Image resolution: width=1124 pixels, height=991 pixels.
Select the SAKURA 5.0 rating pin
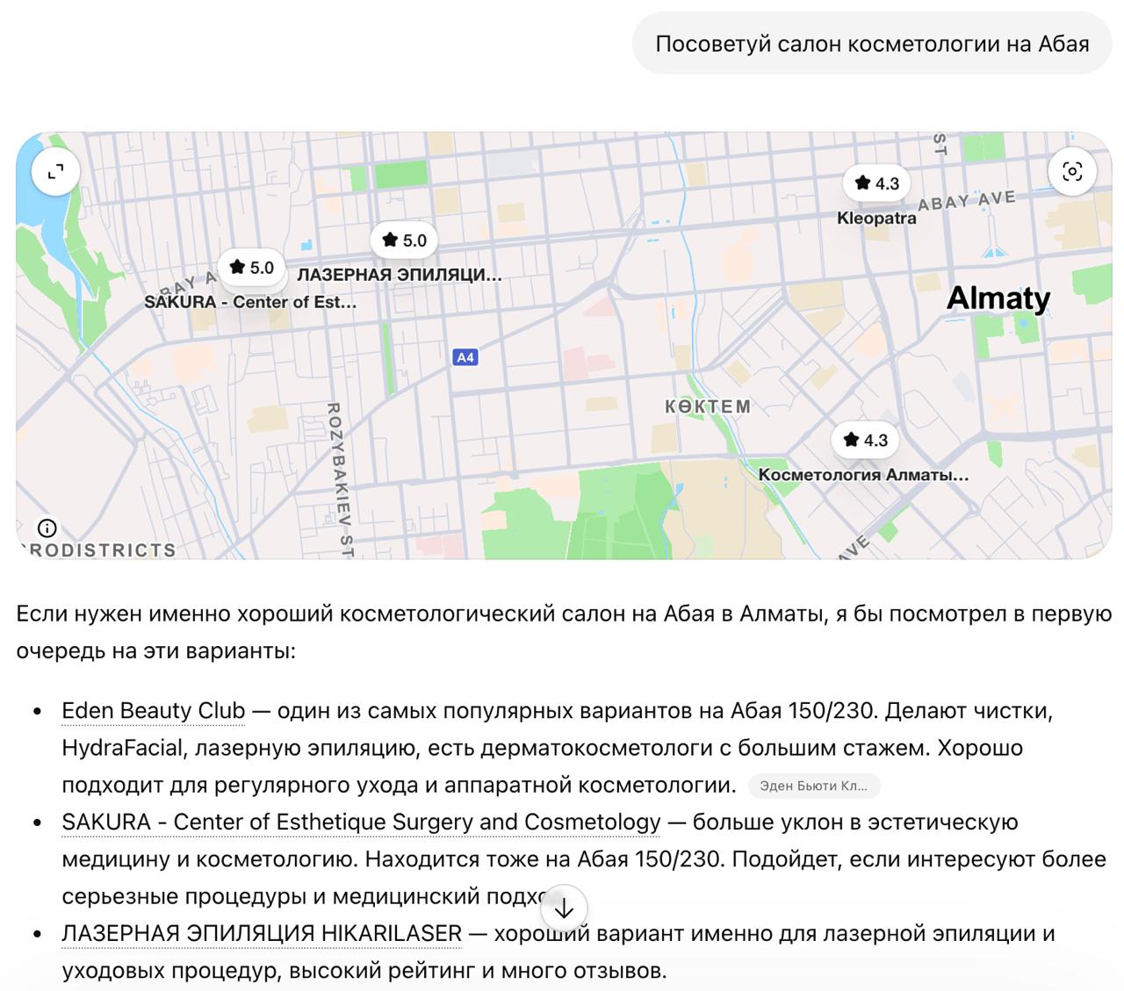(x=252, y=268)
